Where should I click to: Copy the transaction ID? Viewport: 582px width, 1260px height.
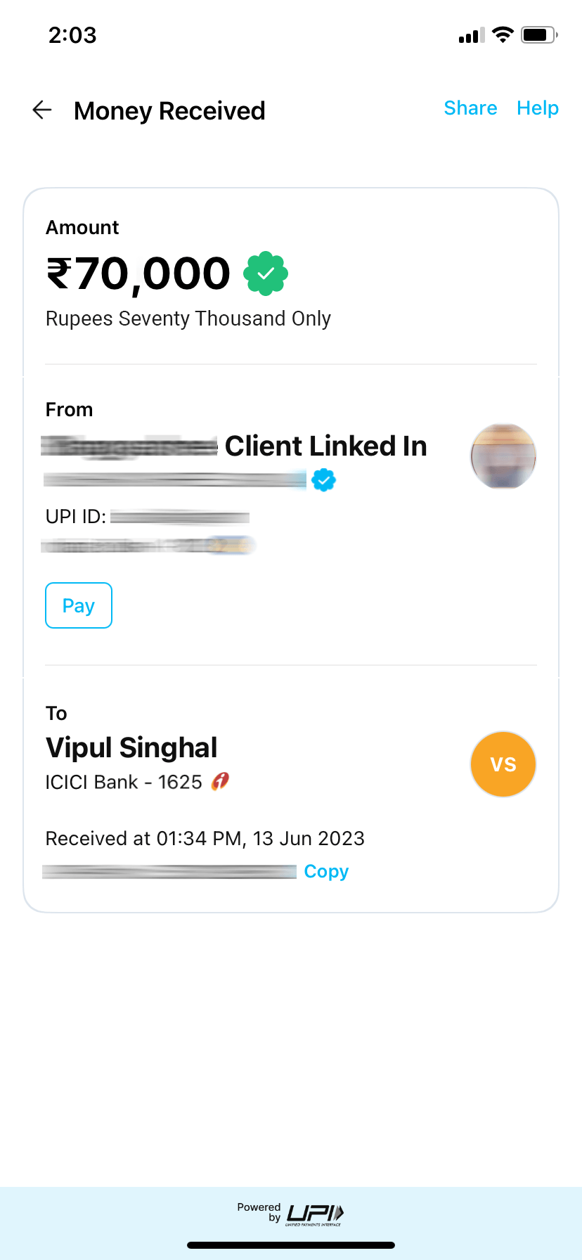pos(326,871)
